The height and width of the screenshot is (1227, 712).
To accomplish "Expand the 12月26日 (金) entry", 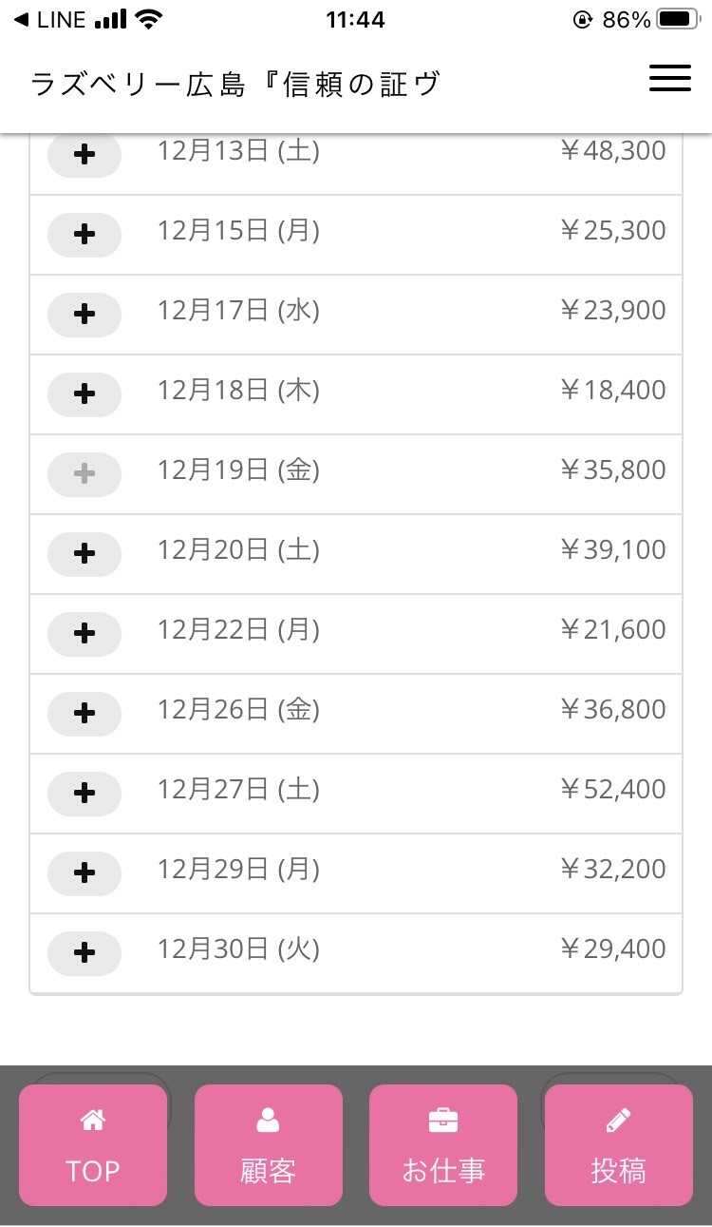I will click(x=84, y=714).
